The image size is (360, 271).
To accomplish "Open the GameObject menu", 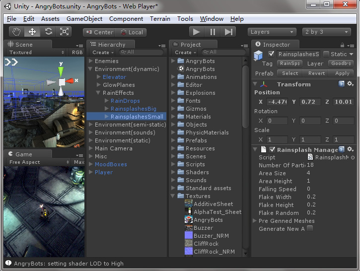I will (84, 19).
